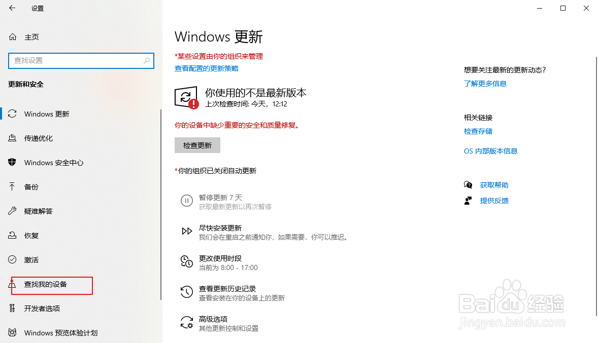Click the 提供反馈 person icon
The width and height of the screenshot is (598, 343).
click(x=468, y=201)
